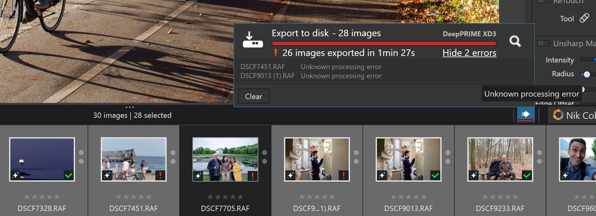Image resolution: width=596 pixels, height=216 pixels.
Task: Click star rating under DSCF7451.RAF
Action: tap(134, 197)
